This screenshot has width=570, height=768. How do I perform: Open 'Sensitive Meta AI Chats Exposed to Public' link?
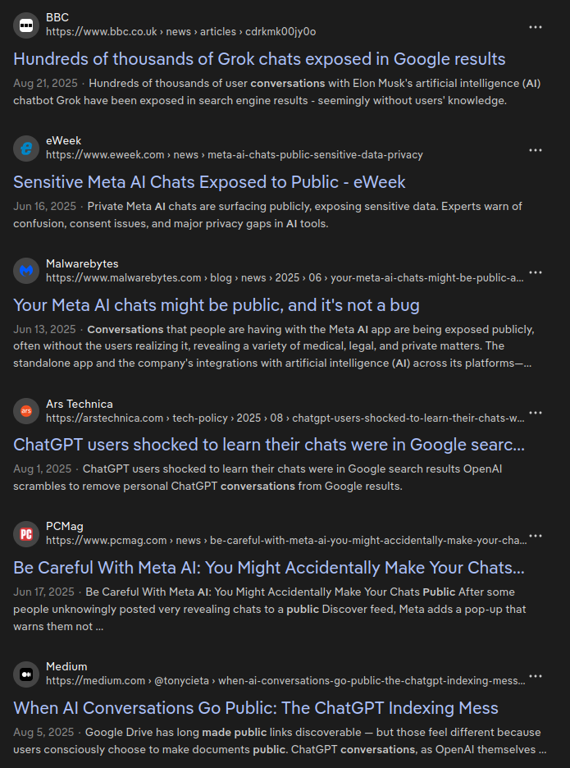tap(209, 182)
